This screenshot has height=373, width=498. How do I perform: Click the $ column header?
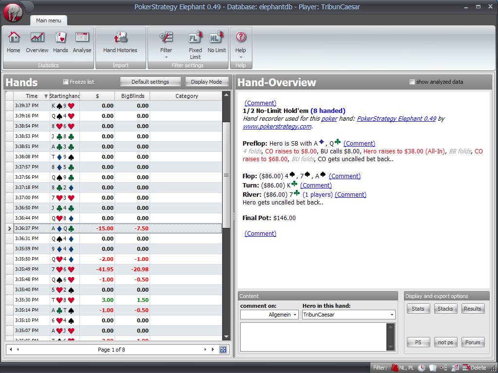point(97,96)
